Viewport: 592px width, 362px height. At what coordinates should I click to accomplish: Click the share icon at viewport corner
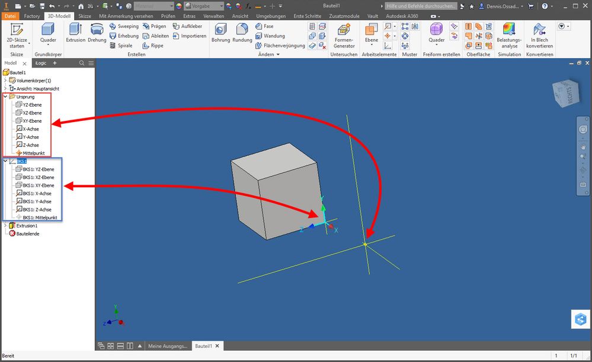(580, 319)
